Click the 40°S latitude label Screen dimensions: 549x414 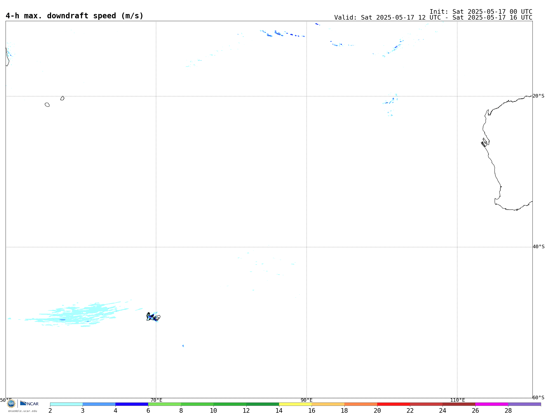[539, 247]
